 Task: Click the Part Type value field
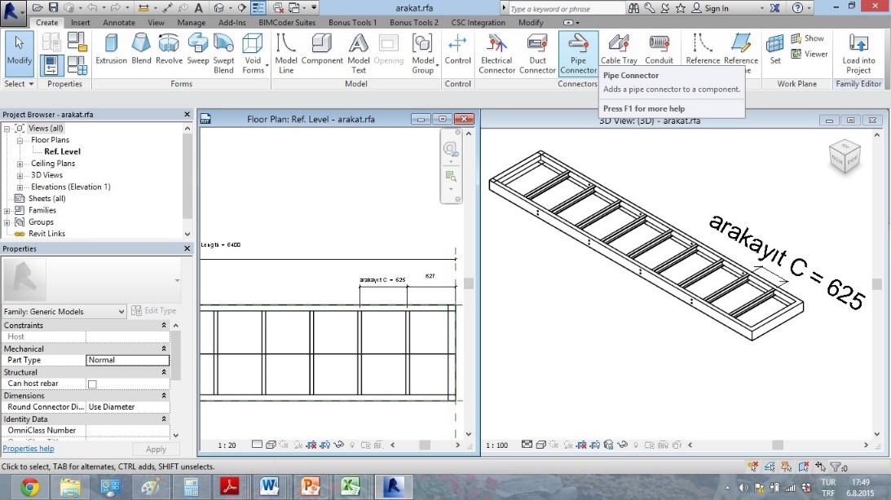point(127,360)
